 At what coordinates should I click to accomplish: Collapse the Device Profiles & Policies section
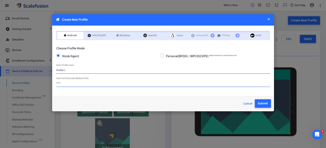[50, 71]
